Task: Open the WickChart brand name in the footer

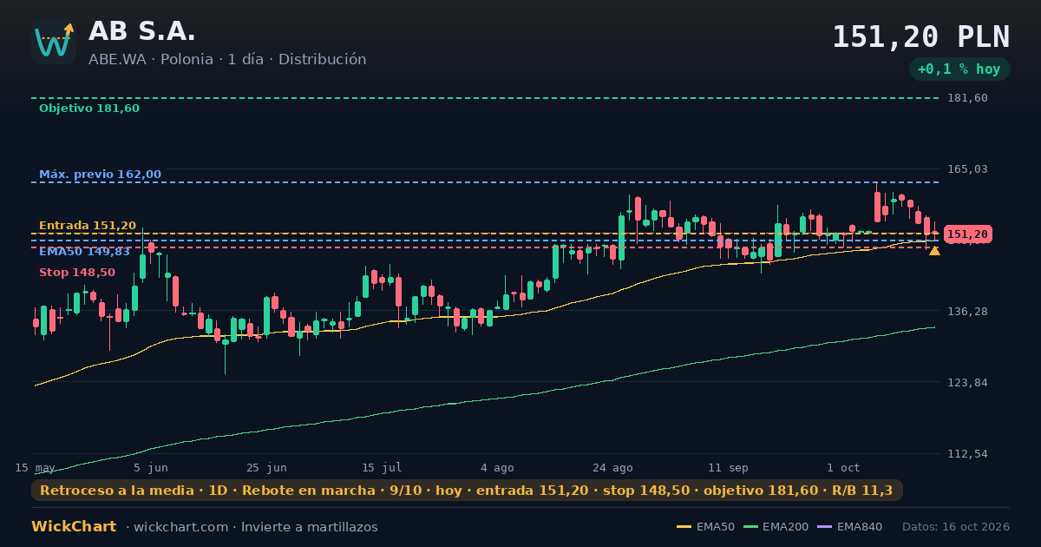Action: pos(74,527)
